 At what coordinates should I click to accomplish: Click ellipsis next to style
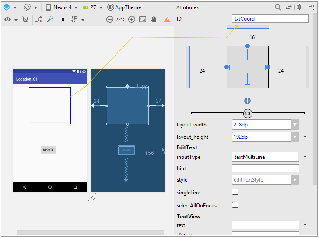[305, 179]
